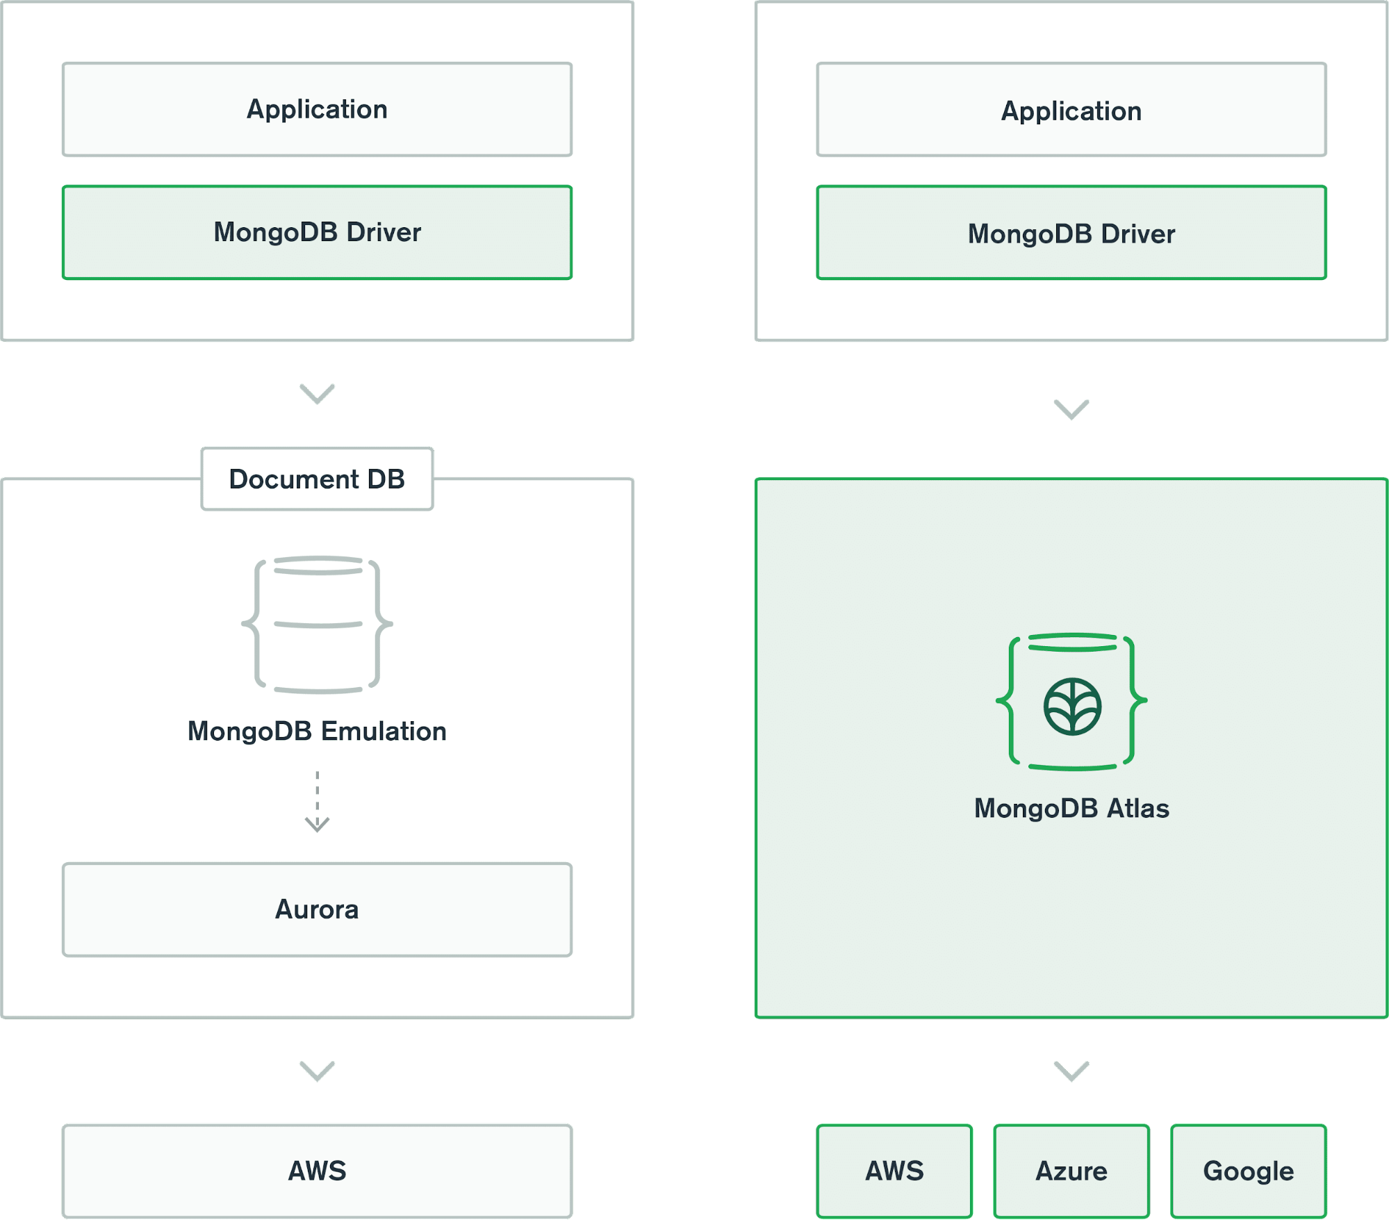Click the MongoDB Emulation text label
Viewport: 1389px width, 1220px height.
pyautogui.click(x=317, y=732)
